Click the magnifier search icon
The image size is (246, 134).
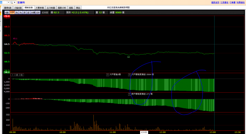(12, 2)
